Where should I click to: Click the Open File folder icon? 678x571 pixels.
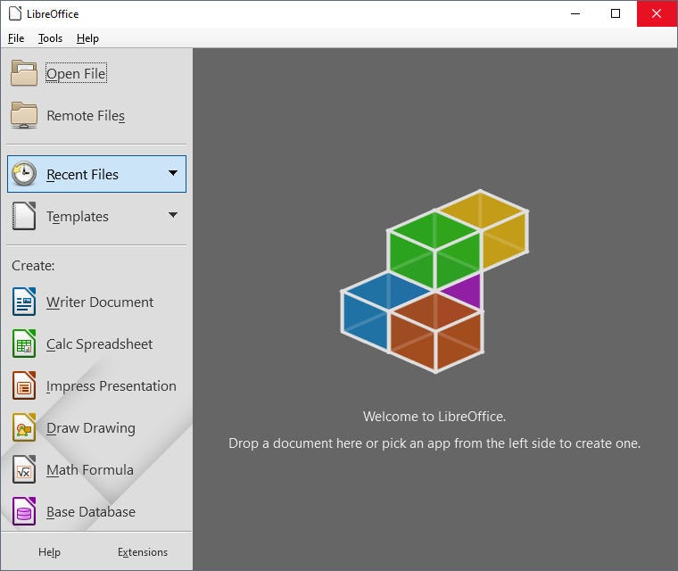(x=24, y=73)
